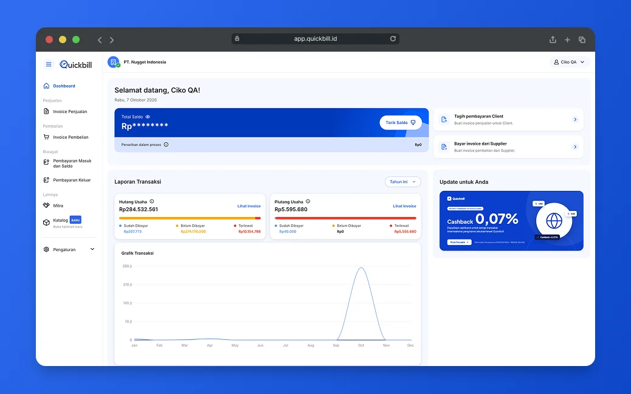The image size is (631, 394).
Task: Click arrow on Tagih pembayaran Client
Action: point(575,120)
